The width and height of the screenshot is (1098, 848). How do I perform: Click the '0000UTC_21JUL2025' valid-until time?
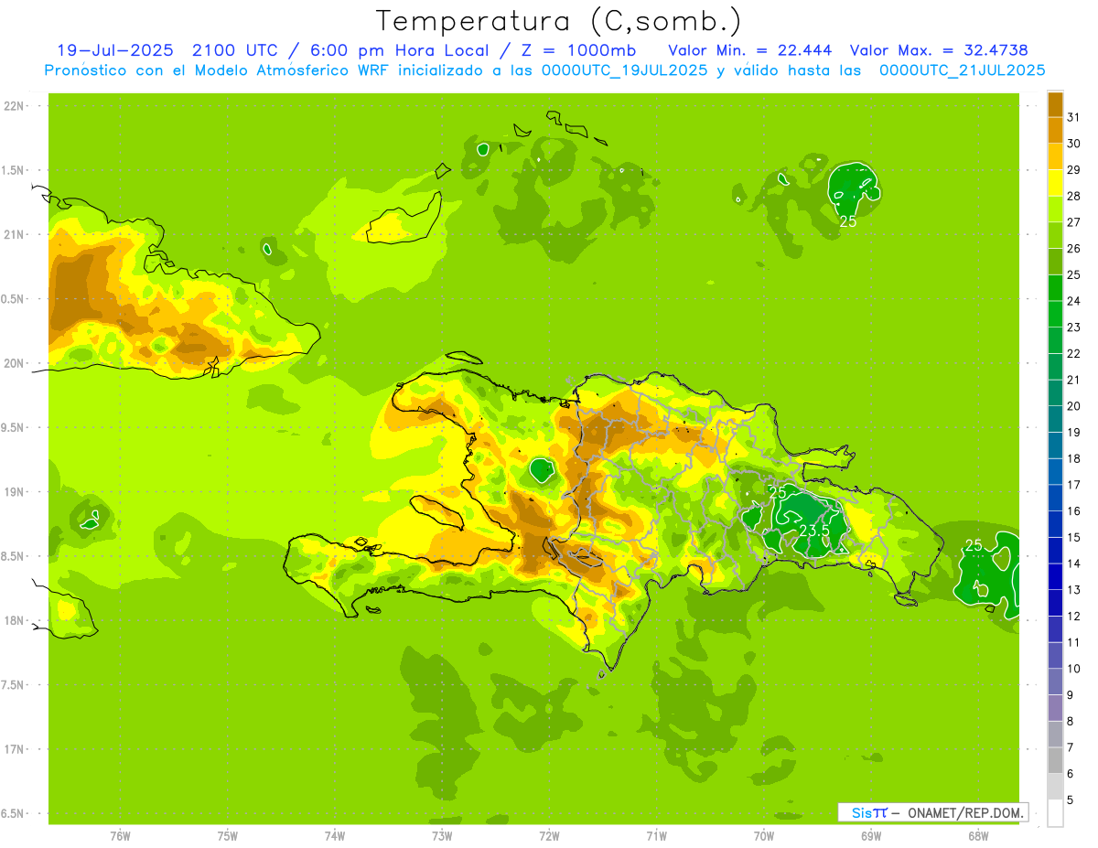pyautogui.click(x=963, y=70)
